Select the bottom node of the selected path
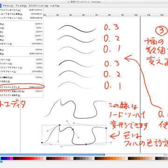Image resolution: width=168 pixels, height=168 pixels. 86,144
